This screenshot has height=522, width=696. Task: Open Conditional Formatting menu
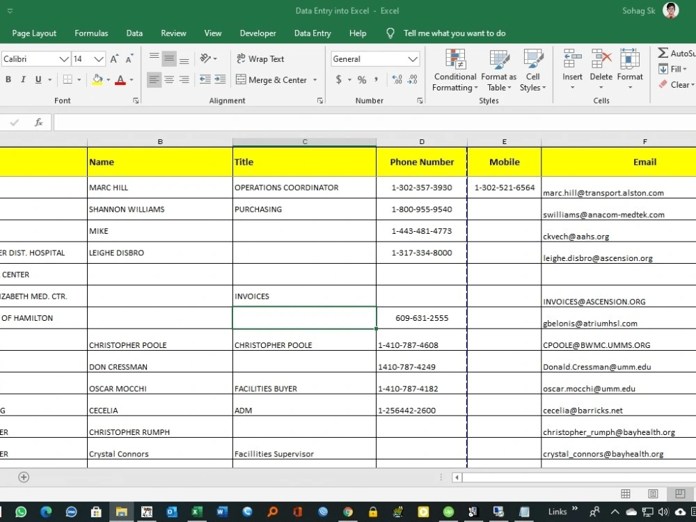455,70
